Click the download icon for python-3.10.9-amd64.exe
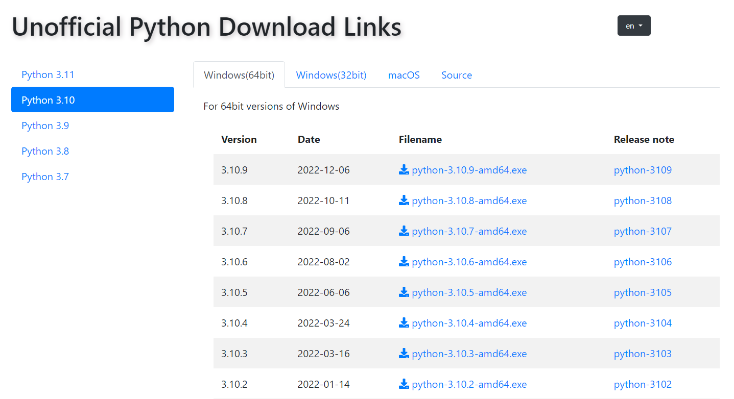Screen dimensions: 734x399 click(404, 170)
